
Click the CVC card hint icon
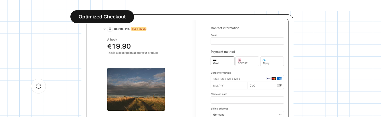(x=279, y=85)
